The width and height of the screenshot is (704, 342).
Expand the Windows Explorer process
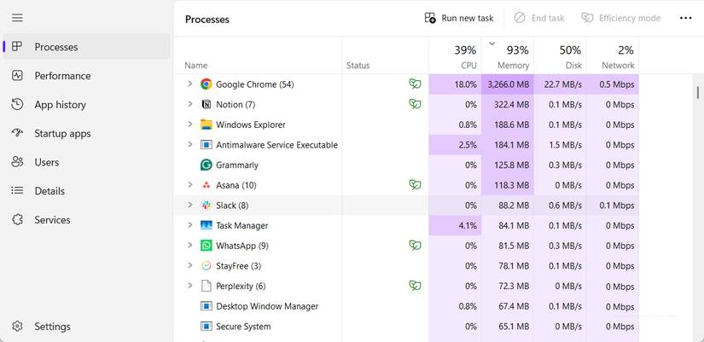[190, 124]
